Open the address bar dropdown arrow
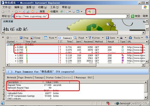Image resolution: width=150 pixels, height=106 pixels. pyautogui.click(x=128, y=16)
